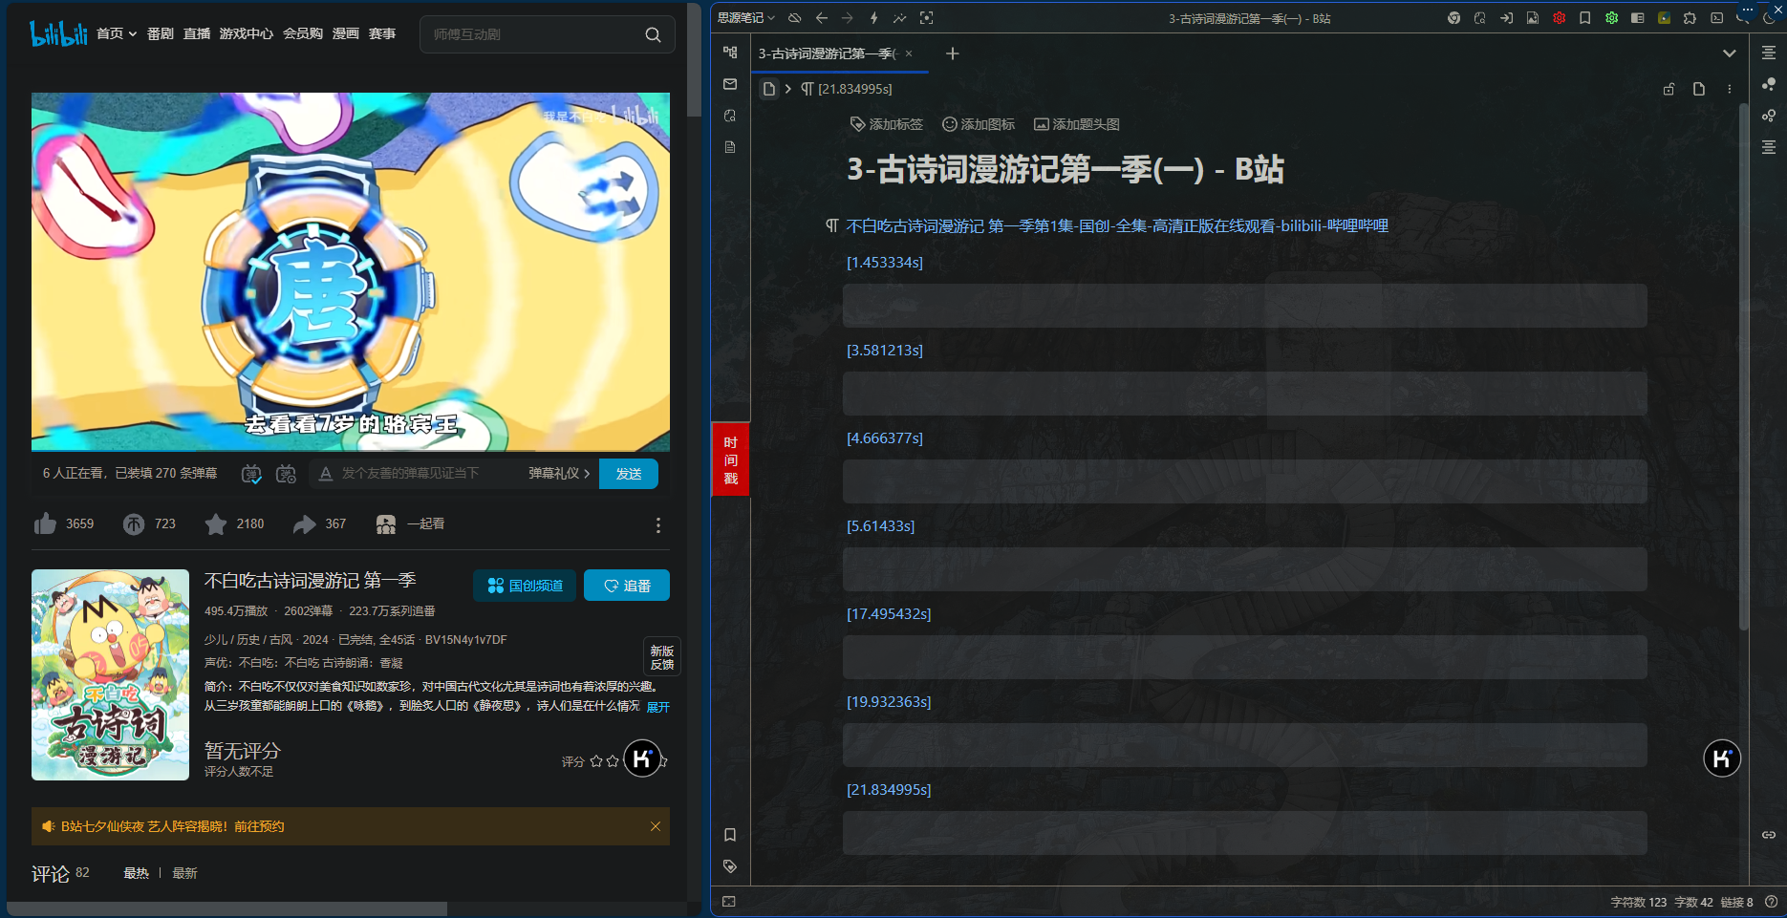Click the green gear plugin icon

(1611, 18)
